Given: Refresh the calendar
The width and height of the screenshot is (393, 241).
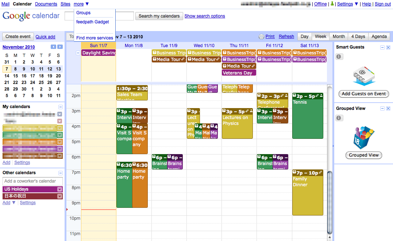Looking at the screenshot, I should click(x=286, y=37).
